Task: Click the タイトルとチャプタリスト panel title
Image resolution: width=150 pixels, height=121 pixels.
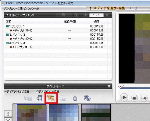Action: point(20,15)
